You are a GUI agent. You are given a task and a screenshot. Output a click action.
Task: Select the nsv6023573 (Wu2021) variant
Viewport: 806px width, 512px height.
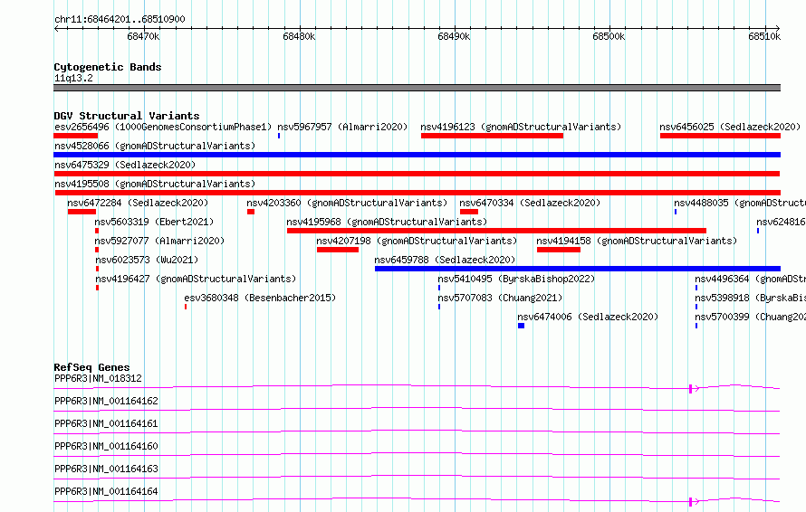[147, 260]
